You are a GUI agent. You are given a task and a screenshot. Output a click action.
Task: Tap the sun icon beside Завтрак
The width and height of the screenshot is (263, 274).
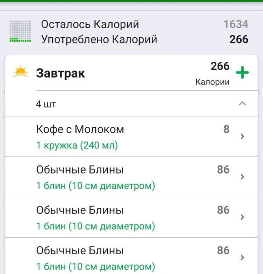point(21,71)
